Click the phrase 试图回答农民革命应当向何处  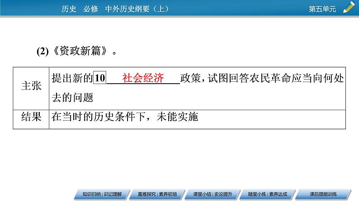276,78
